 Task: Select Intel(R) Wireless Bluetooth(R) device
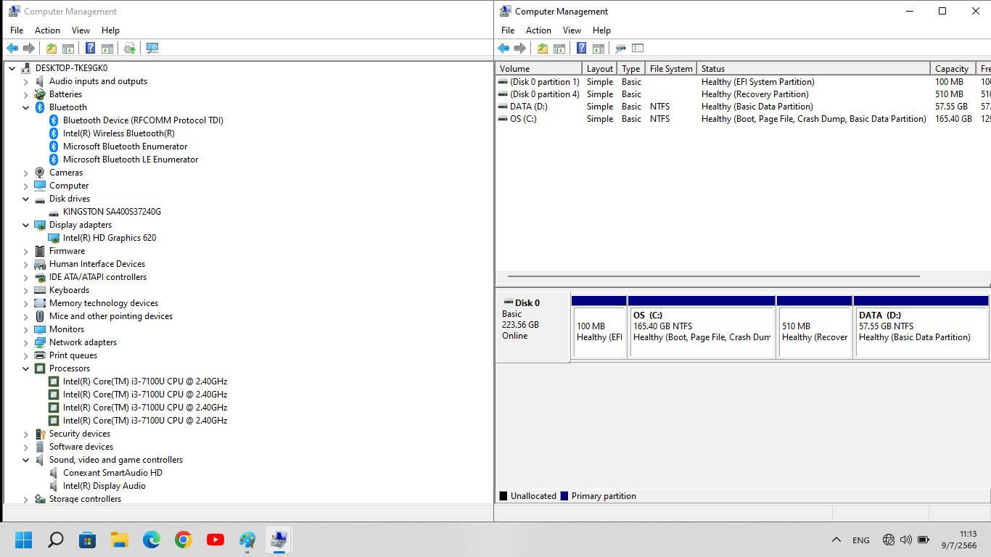(119, 133)
